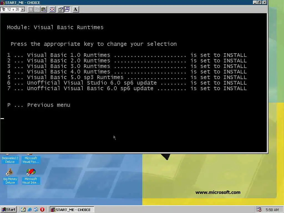This screenshot has height=213, width=284.
Task: Click the Unofficial Visual Studio 6.0 sp6 update line
Action: pos(127,83)
